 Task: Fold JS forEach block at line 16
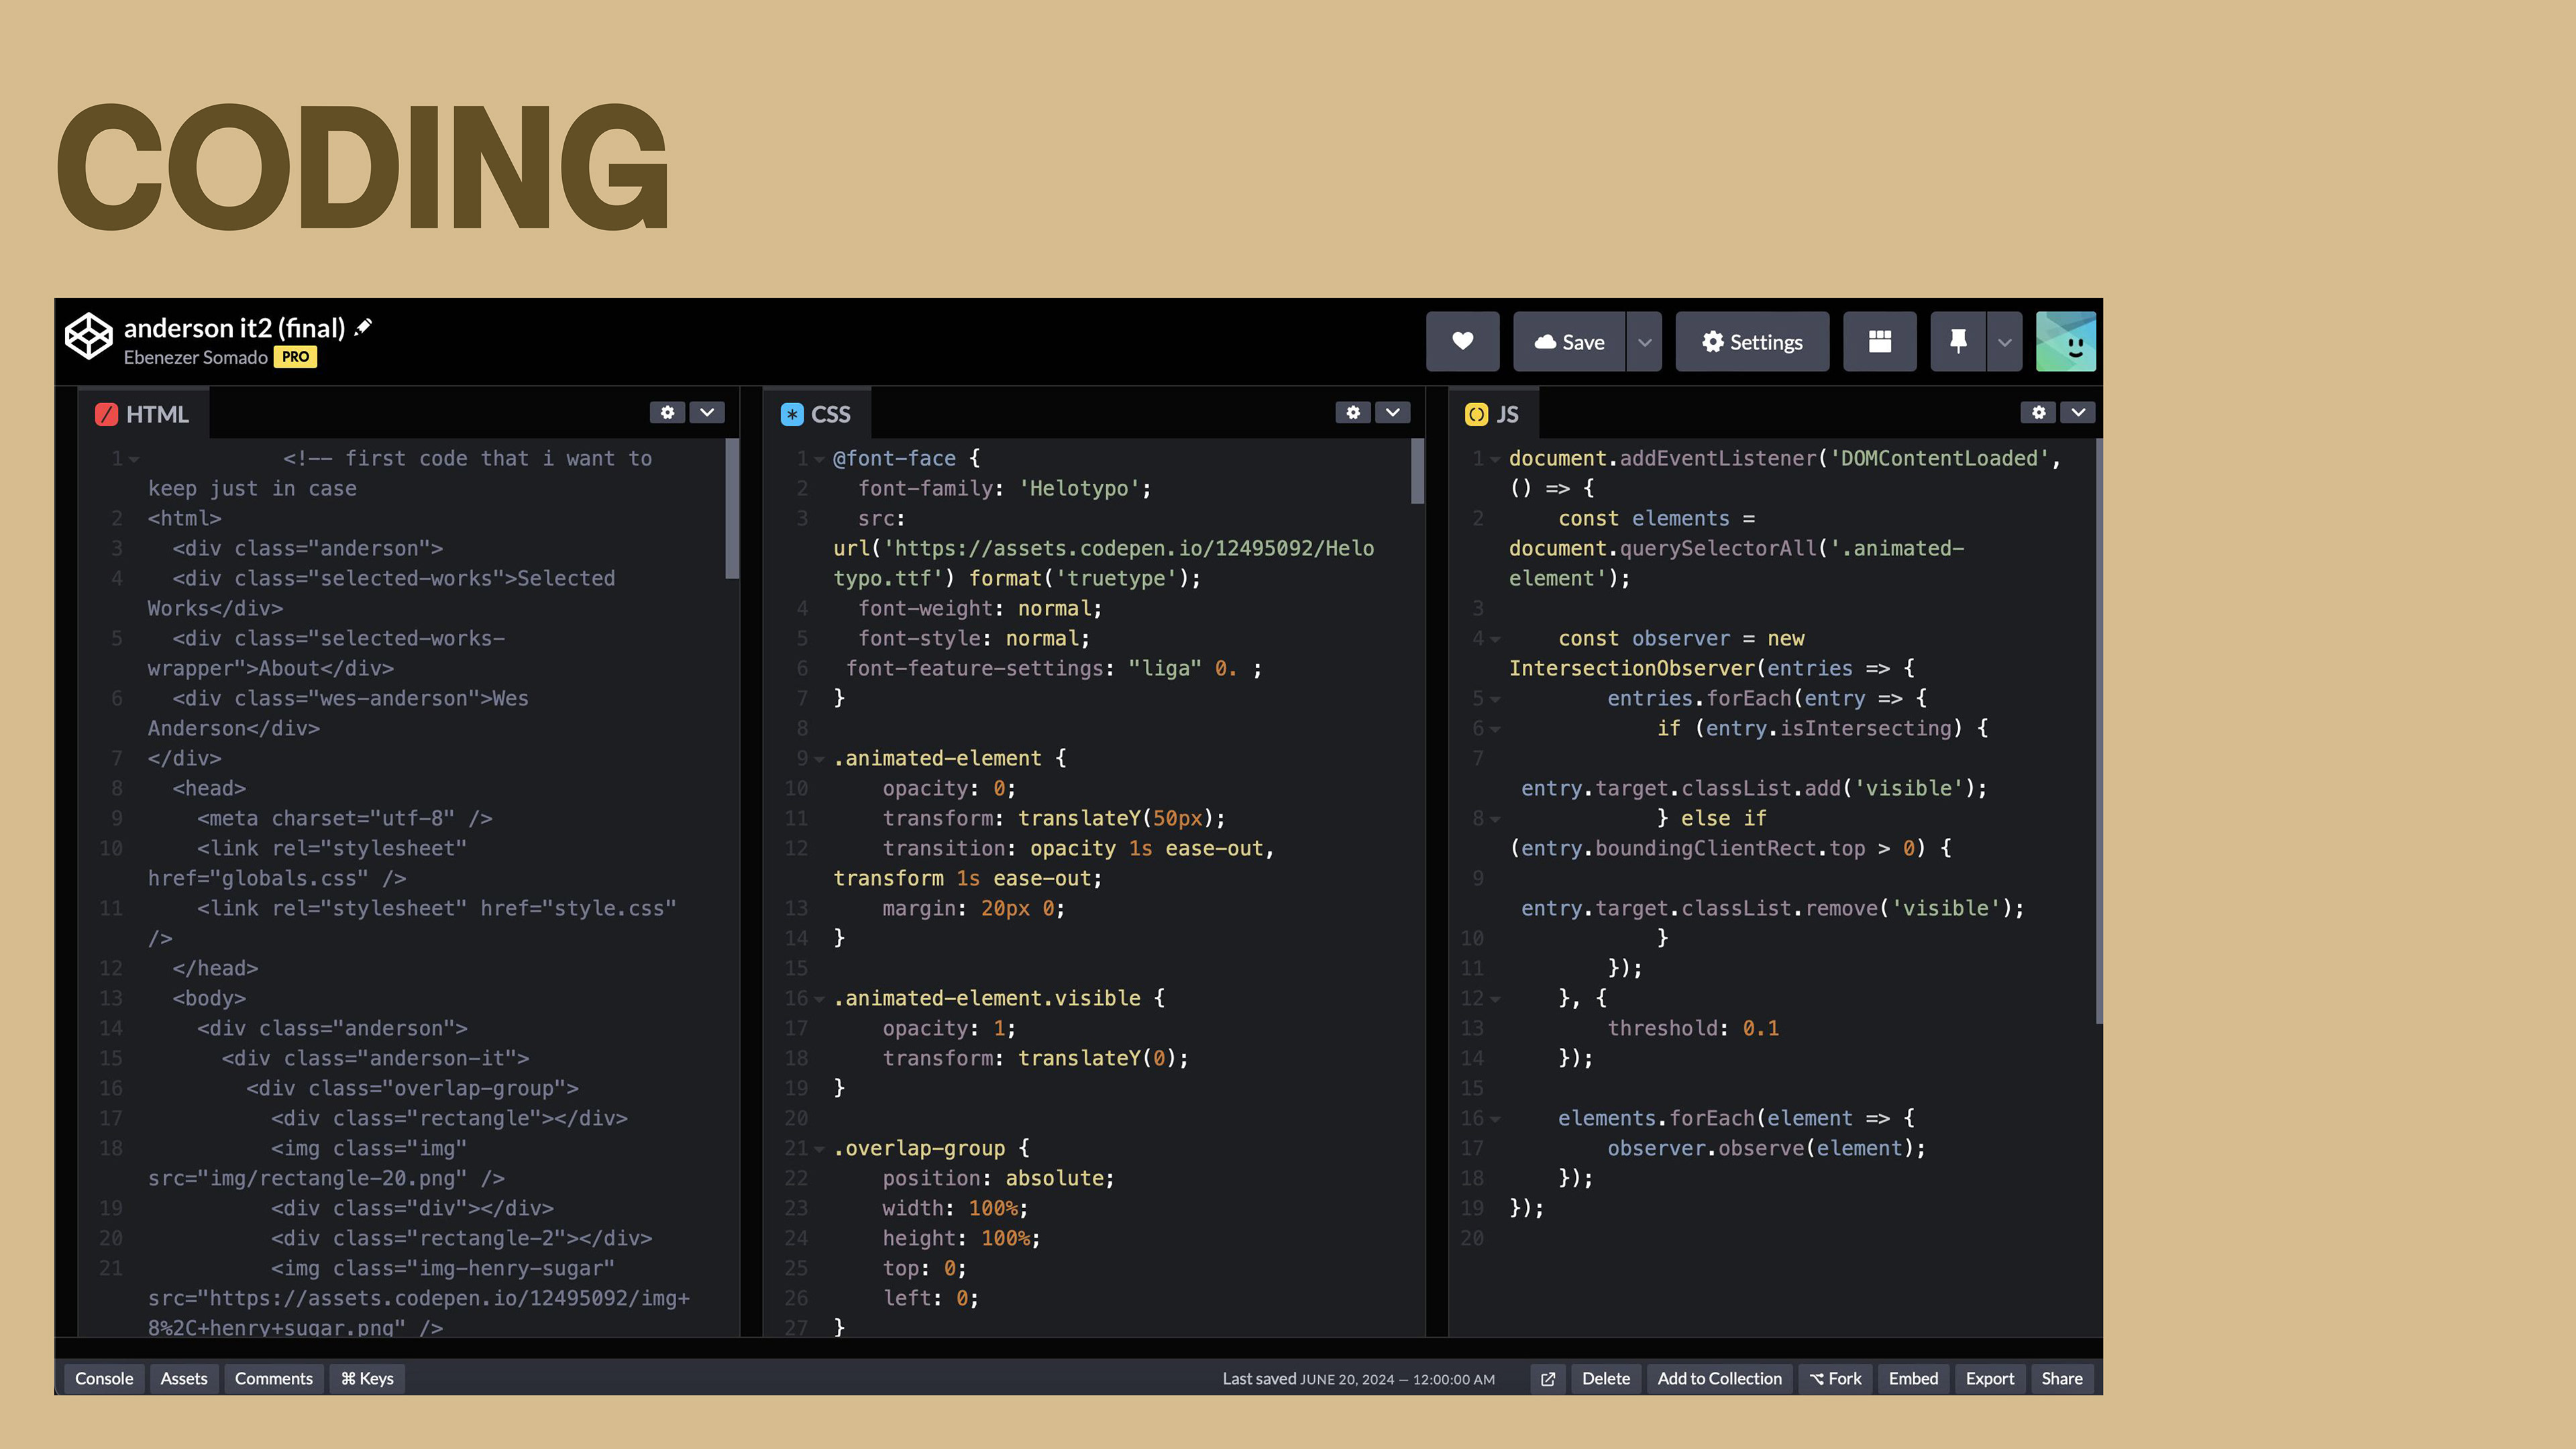coord(1495,1119)
